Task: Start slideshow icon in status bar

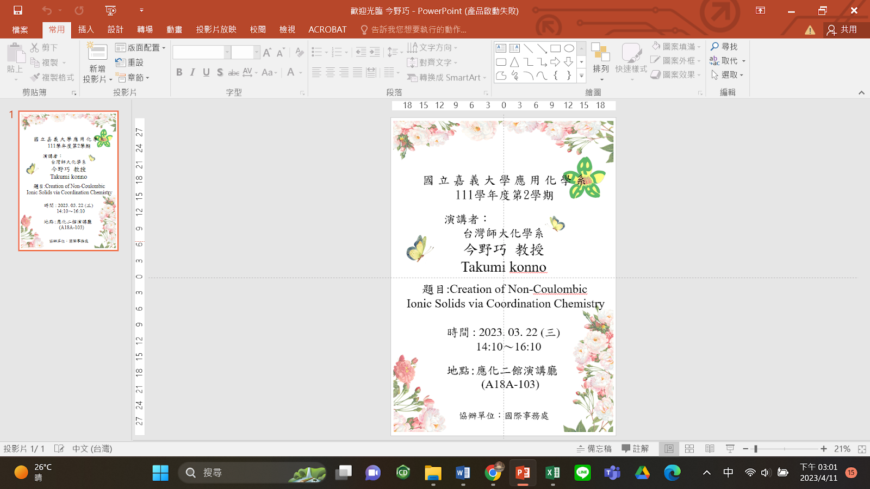Action: [x=730, y=449]
